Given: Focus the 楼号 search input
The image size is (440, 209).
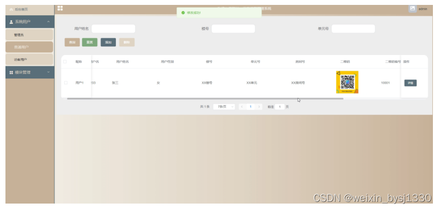Looking at the screenshot, I should [233, 29].
